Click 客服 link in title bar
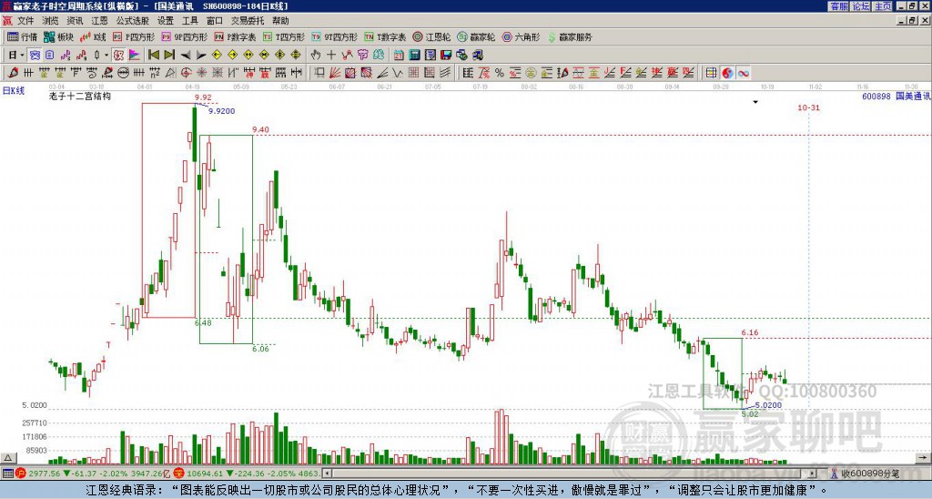The height and width of the screenshot is (499, 932). (838, 6)
